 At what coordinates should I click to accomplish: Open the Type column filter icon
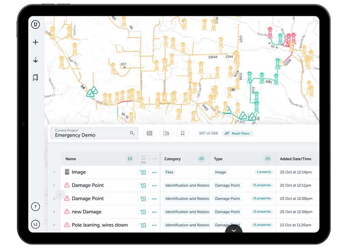click(x=268, y=159)
